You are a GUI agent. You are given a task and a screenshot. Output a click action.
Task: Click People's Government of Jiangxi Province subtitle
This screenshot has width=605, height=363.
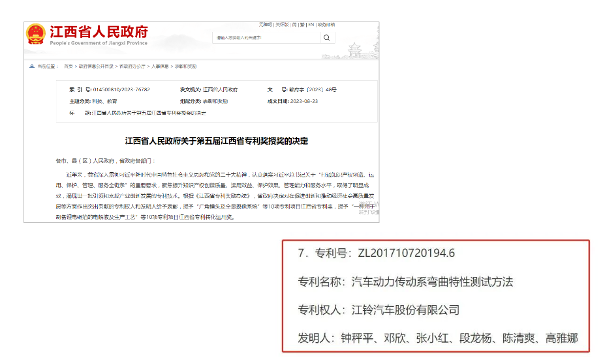pos(99,43)
